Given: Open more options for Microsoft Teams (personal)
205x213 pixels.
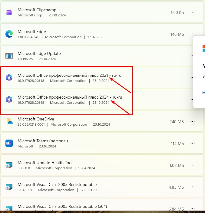Looking at the screenshot, I should [x=193, y=143].
